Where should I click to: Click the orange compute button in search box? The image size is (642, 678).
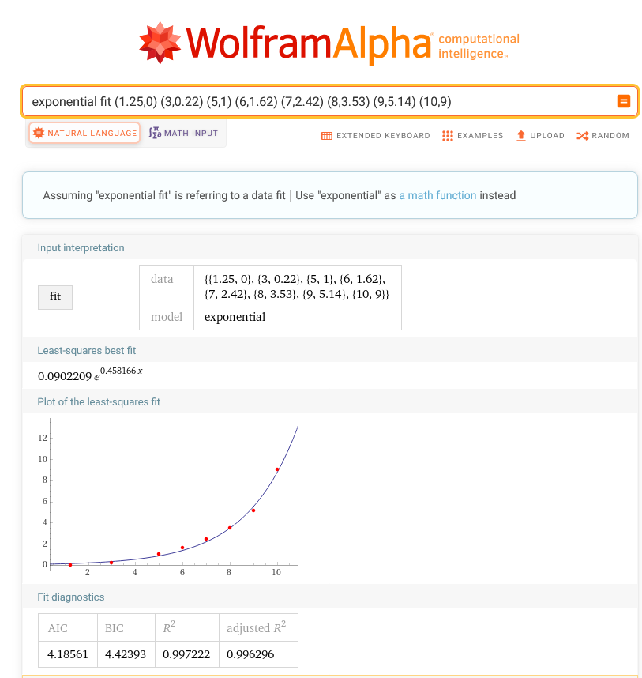point(623,101)
